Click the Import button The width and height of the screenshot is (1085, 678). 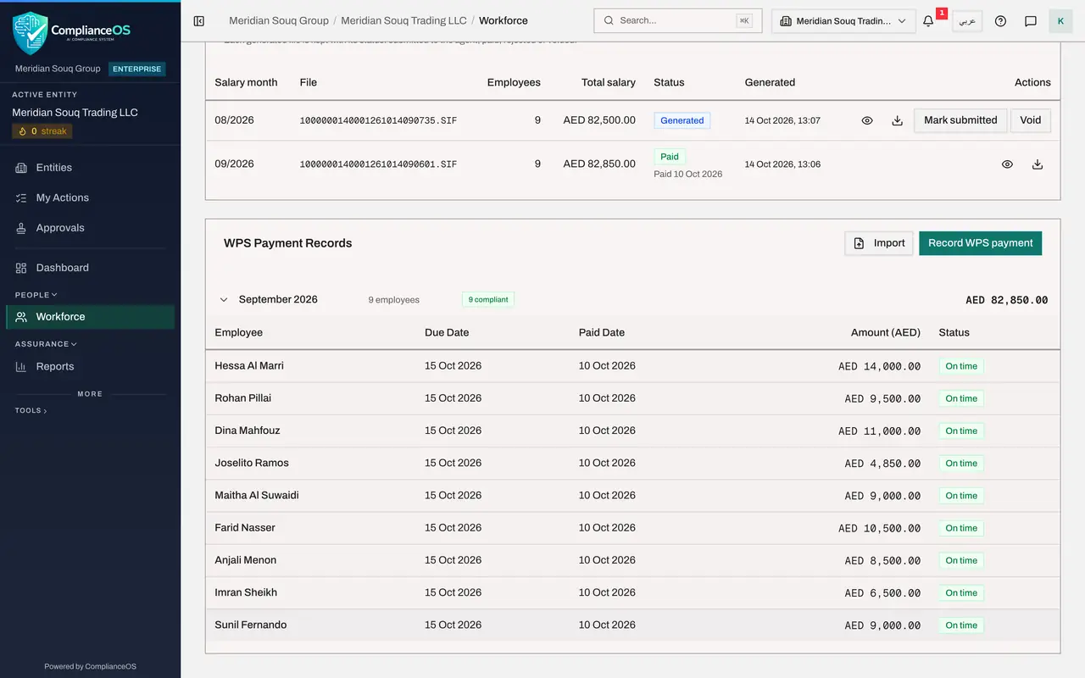pos(879,243)
